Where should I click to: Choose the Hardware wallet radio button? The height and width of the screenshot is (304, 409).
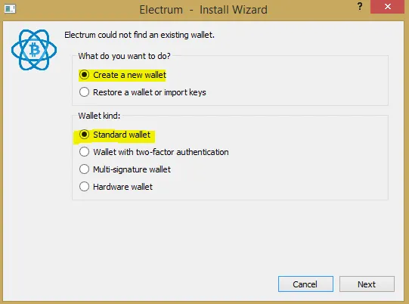[x=84, y=187]
